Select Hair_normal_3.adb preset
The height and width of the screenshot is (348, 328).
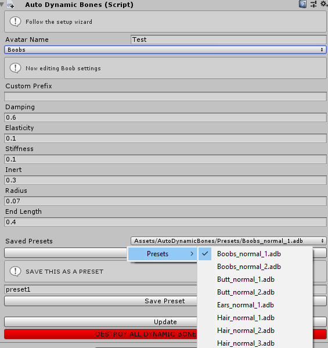tap(255, 343)
